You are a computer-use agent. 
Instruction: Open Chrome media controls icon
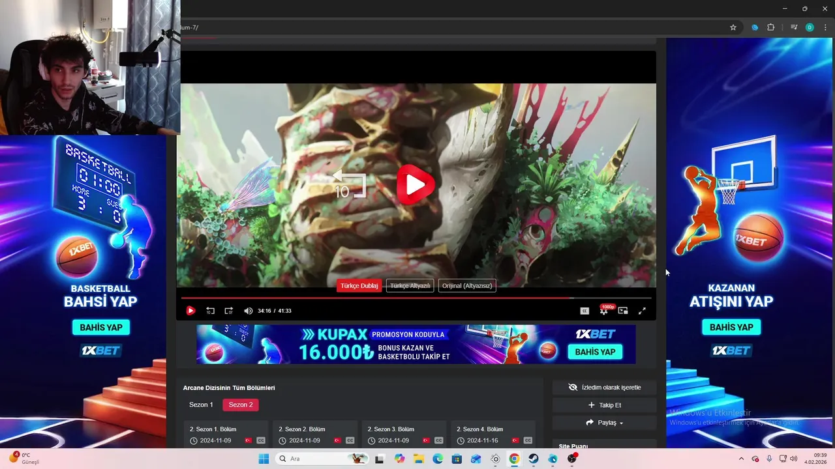click(x=793, y=27)
